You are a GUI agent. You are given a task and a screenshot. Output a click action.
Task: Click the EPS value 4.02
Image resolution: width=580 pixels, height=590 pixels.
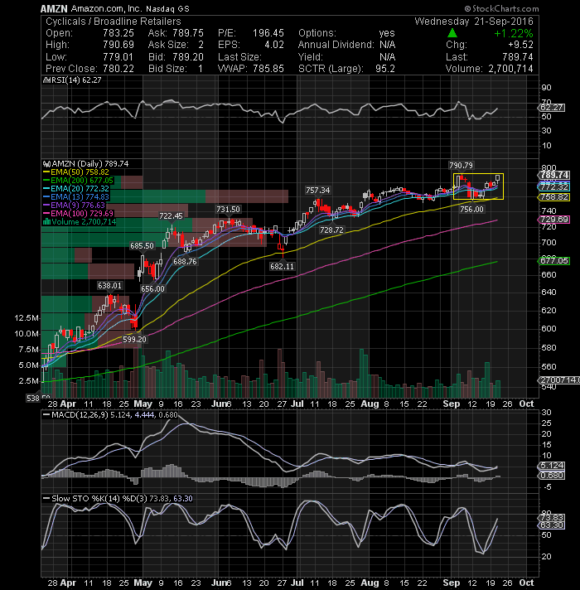click(x=274, y=45)
